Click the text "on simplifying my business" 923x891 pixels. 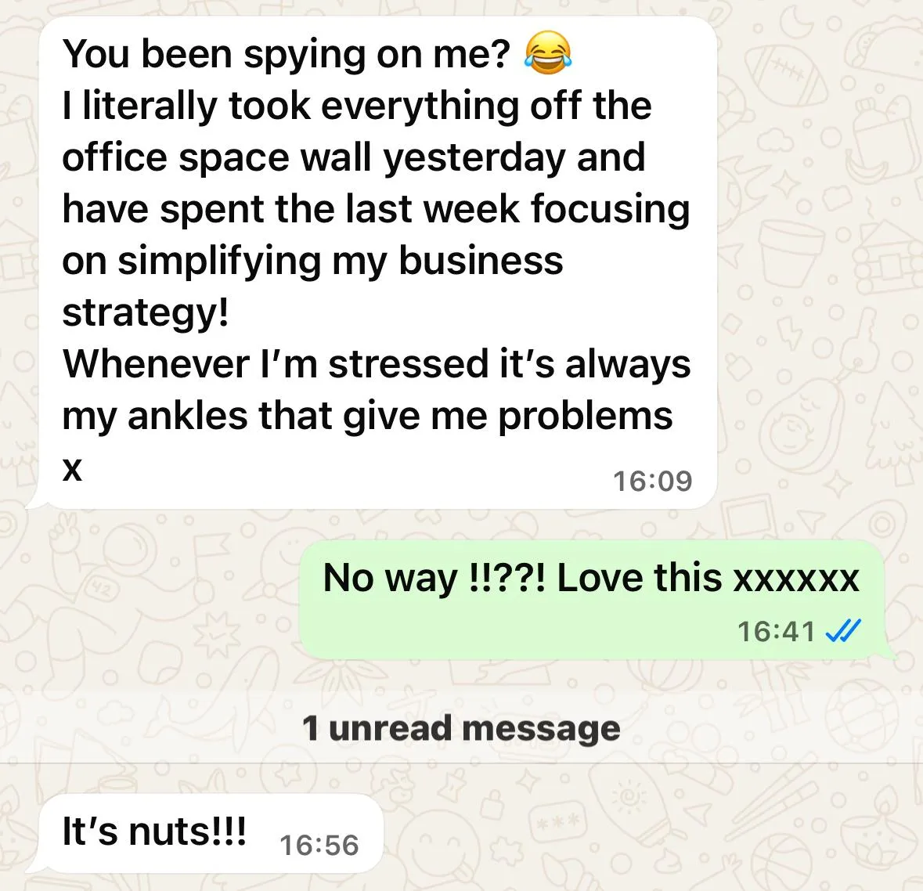pos(312,261)
